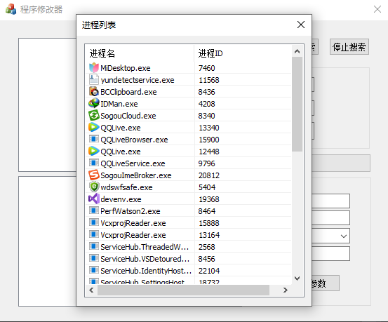Open the combo box dropdown in main window
388x322 pixels.
pos(344,236)
